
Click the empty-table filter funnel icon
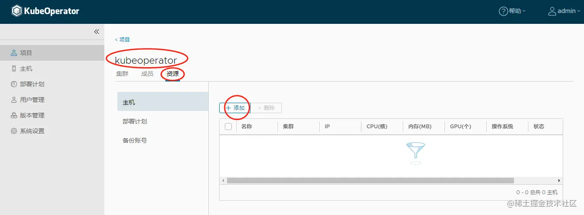click(x=416, y=153)
